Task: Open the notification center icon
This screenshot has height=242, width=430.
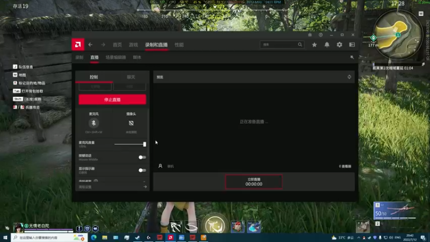Action: [x=424, y=238]
